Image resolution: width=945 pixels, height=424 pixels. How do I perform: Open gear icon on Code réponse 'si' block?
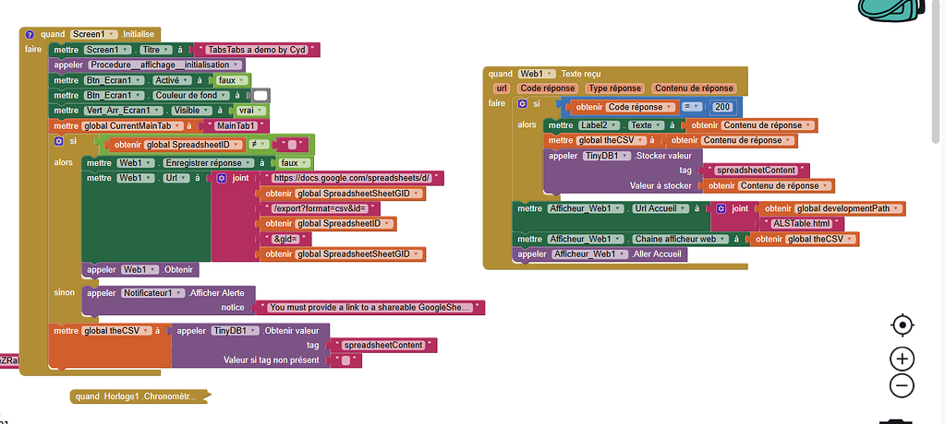coord(522,104)
